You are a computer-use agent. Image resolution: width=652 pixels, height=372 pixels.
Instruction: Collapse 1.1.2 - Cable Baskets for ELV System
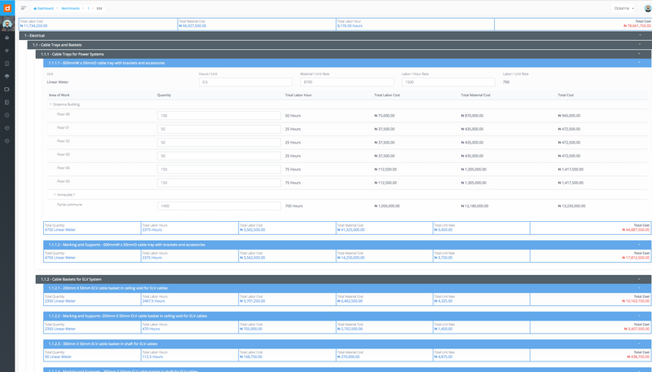(343, 279)
